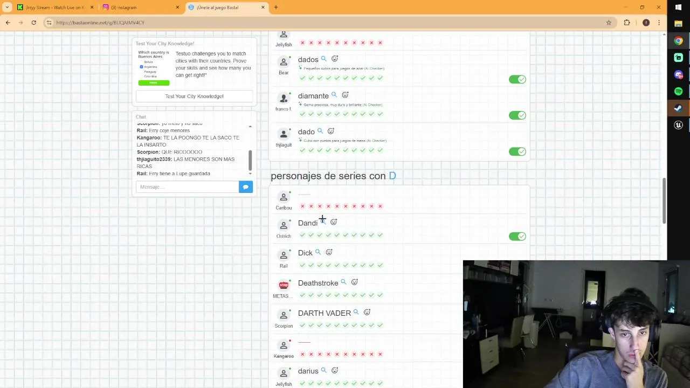This screenshot has height=388, width=690.
Task: Toggle approval switch for 'Dandi' answer
Action: click(517, 236)
